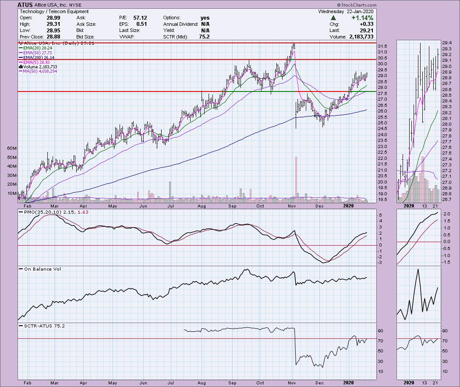Click the zoomed price thumbnail panel at right
Image resolution: width=460 pixels, height=387 pixels.
419,121
